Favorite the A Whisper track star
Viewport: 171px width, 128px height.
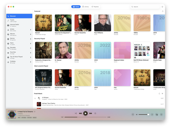pos(35,98)
